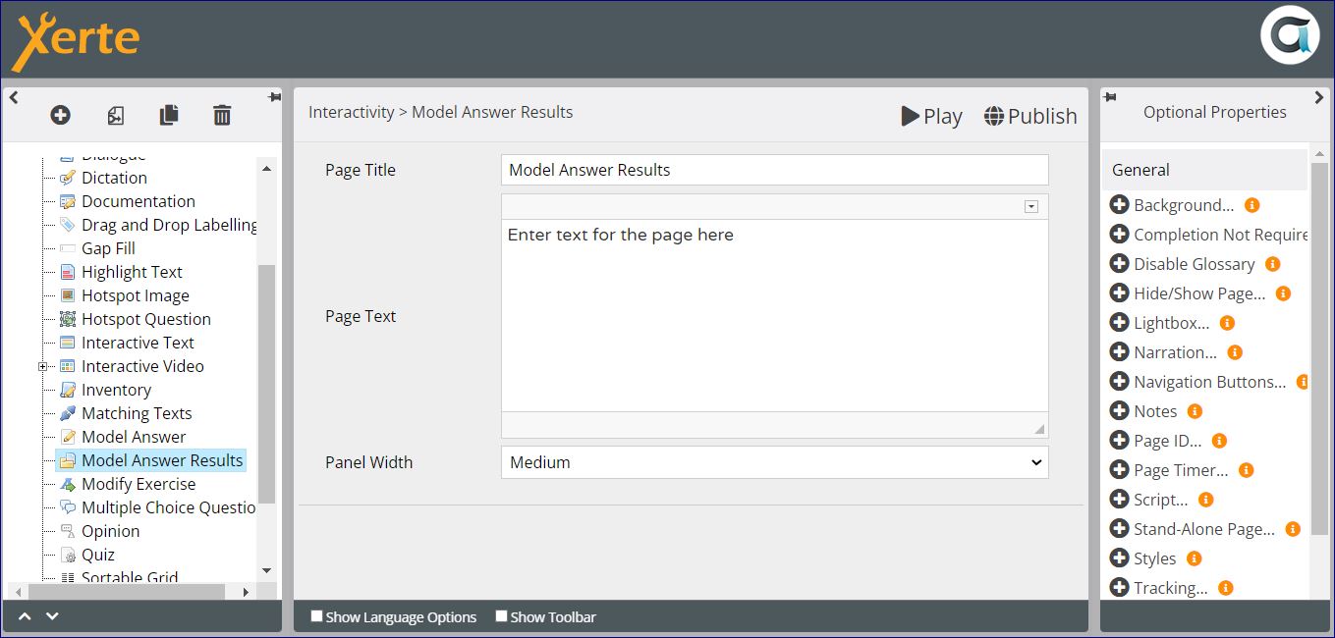Click info icon next to Notes property
Image resolution: width=1335 pixels, height=638 pixels.
pos(1195,411)
